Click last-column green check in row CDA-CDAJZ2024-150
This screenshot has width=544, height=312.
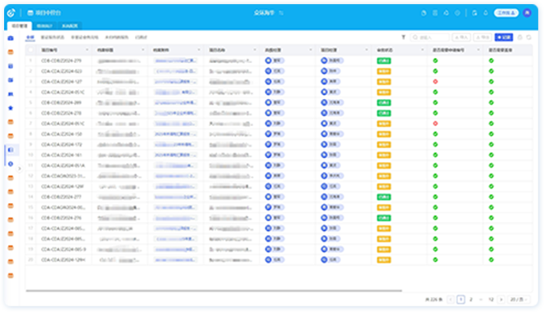(492, 134)
